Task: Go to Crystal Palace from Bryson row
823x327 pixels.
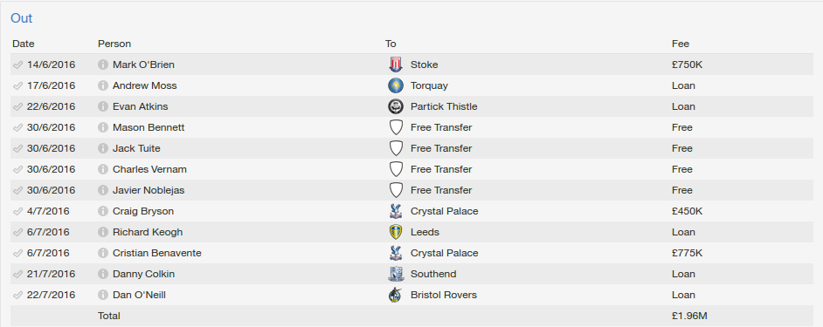Action: (x=444, y=211)
